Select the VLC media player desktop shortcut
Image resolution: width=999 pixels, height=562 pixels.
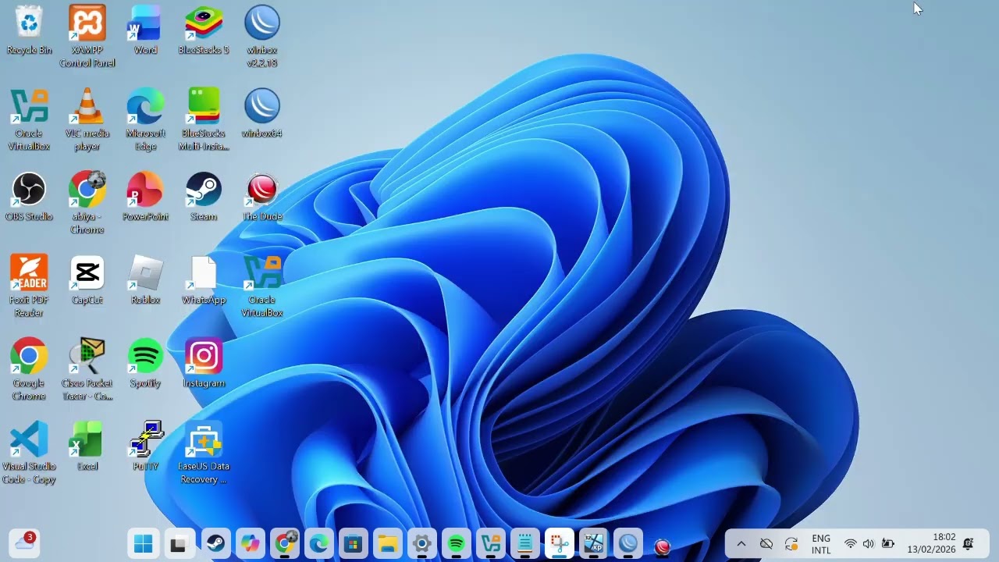click(x=87, y=119)
